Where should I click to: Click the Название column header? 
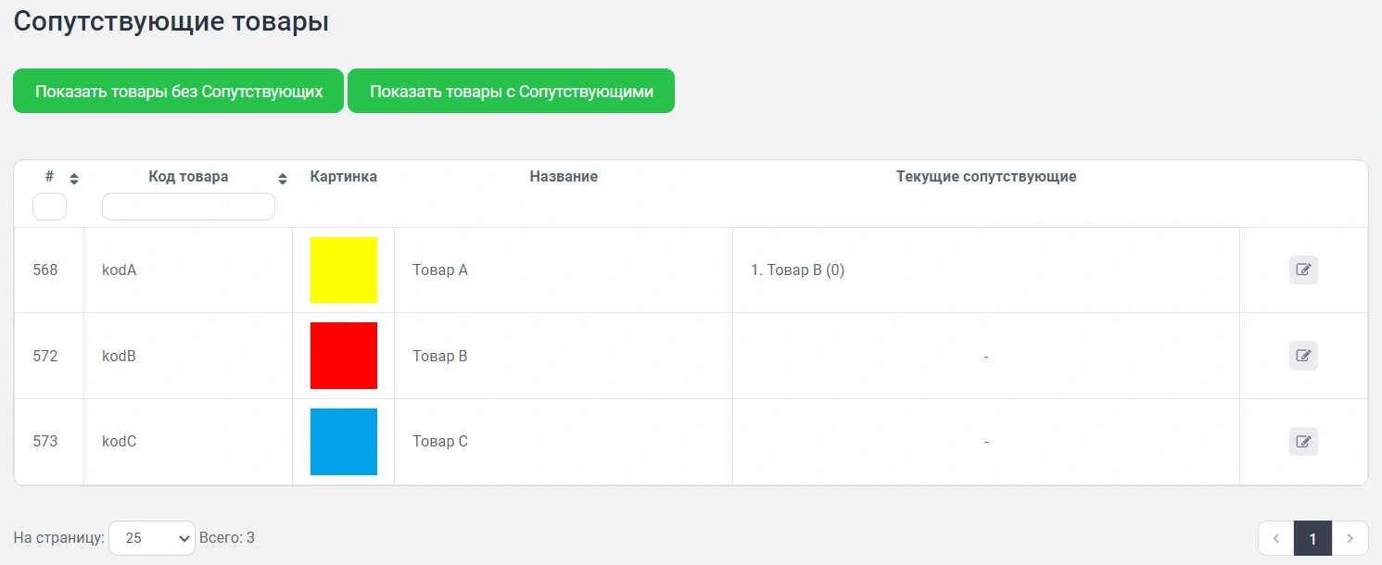point(564,176)
